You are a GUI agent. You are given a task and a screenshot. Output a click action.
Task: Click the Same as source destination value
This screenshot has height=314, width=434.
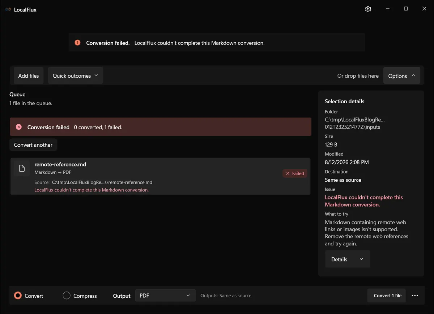tap(343, 180)
